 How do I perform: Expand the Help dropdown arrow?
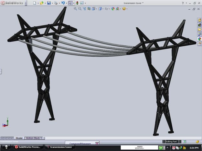pyautogui.click(x=186, y=3)
